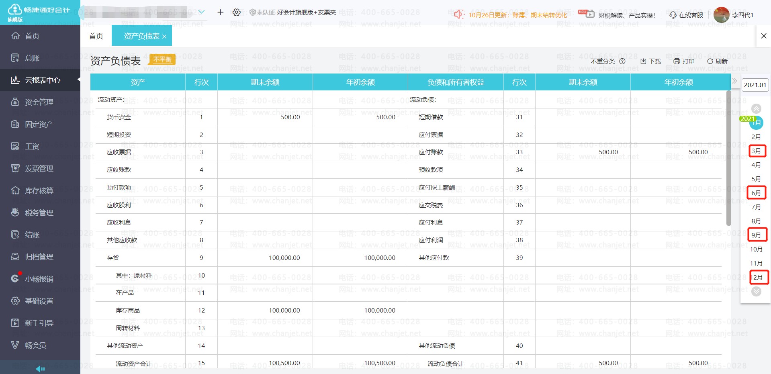Click the help question mark beside 不重分类
771x374 pixels.
click(622, 61)
